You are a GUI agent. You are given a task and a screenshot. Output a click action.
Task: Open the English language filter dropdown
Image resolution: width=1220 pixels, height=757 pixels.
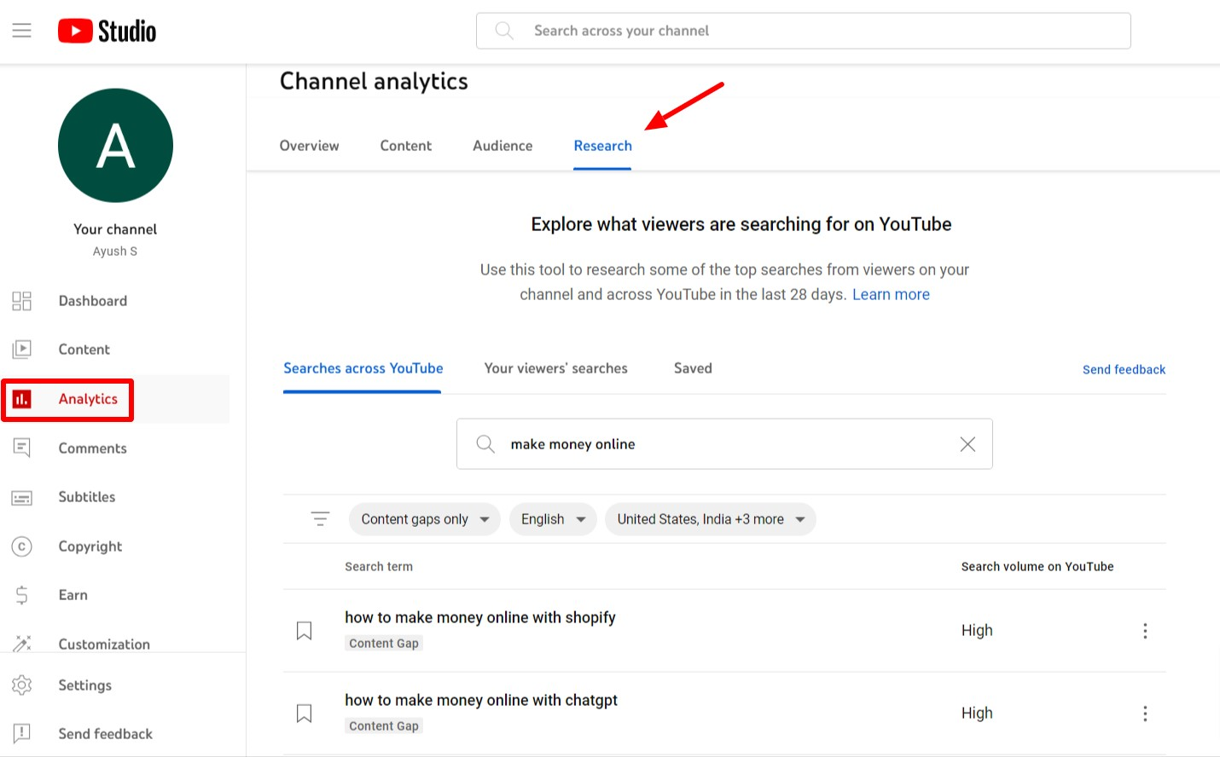click(553, 518)
